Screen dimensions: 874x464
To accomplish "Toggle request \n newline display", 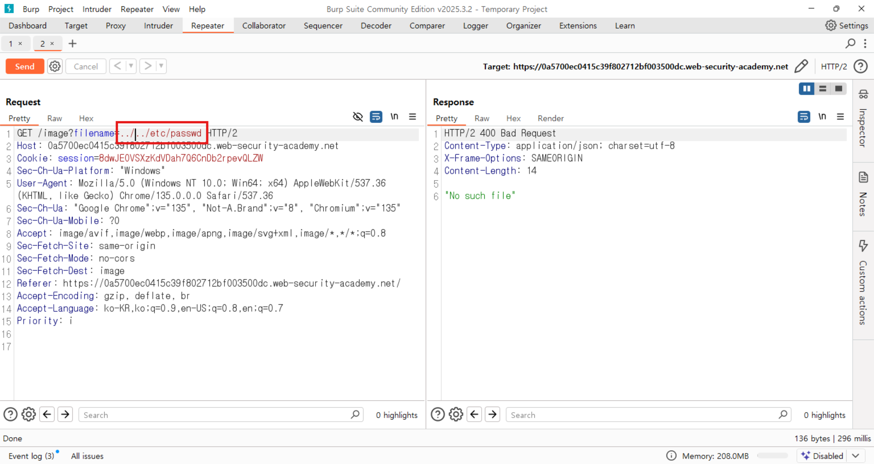I will (394, 116).
